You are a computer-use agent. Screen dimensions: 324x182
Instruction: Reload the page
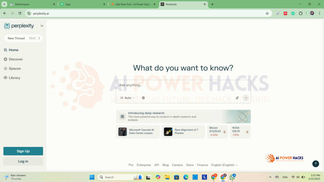[x=20, y=13]
